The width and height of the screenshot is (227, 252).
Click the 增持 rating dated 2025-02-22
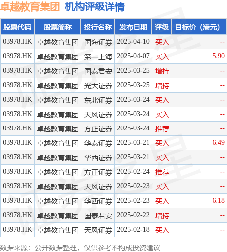coord(162,216)
